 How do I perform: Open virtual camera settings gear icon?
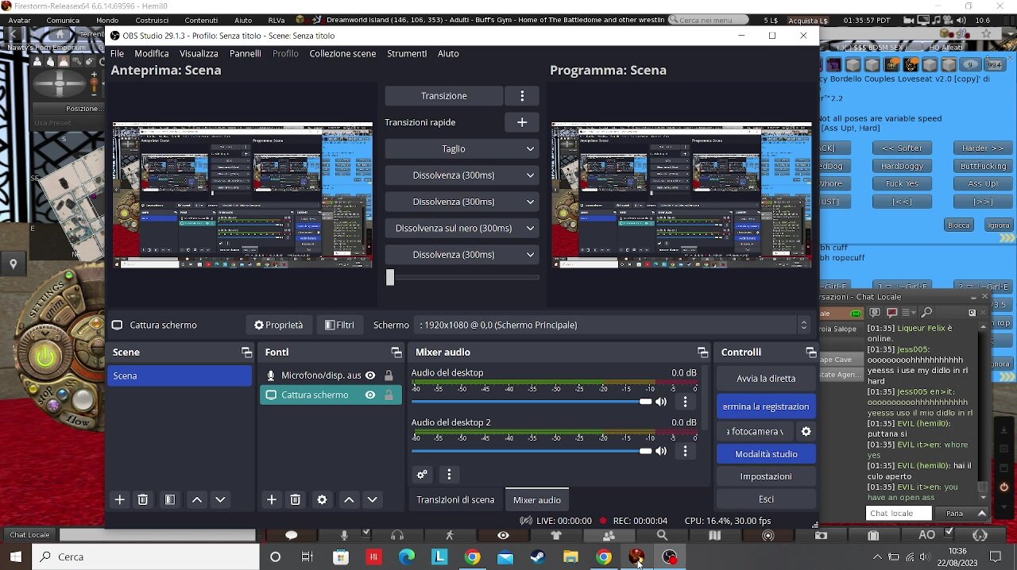[x=806, y=431]
